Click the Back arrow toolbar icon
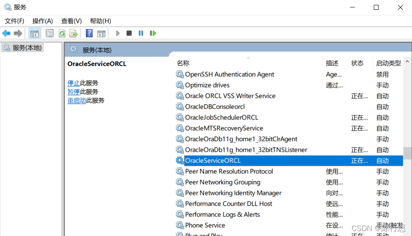The width and height of the screenshot is (412, 236). tap(6, 33)
